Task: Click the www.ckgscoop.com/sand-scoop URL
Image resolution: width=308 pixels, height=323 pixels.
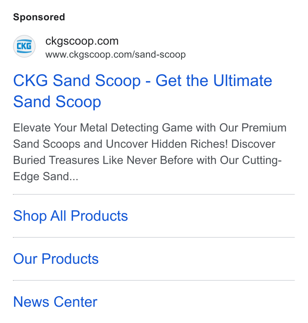Action: click(x=115, y=55)
